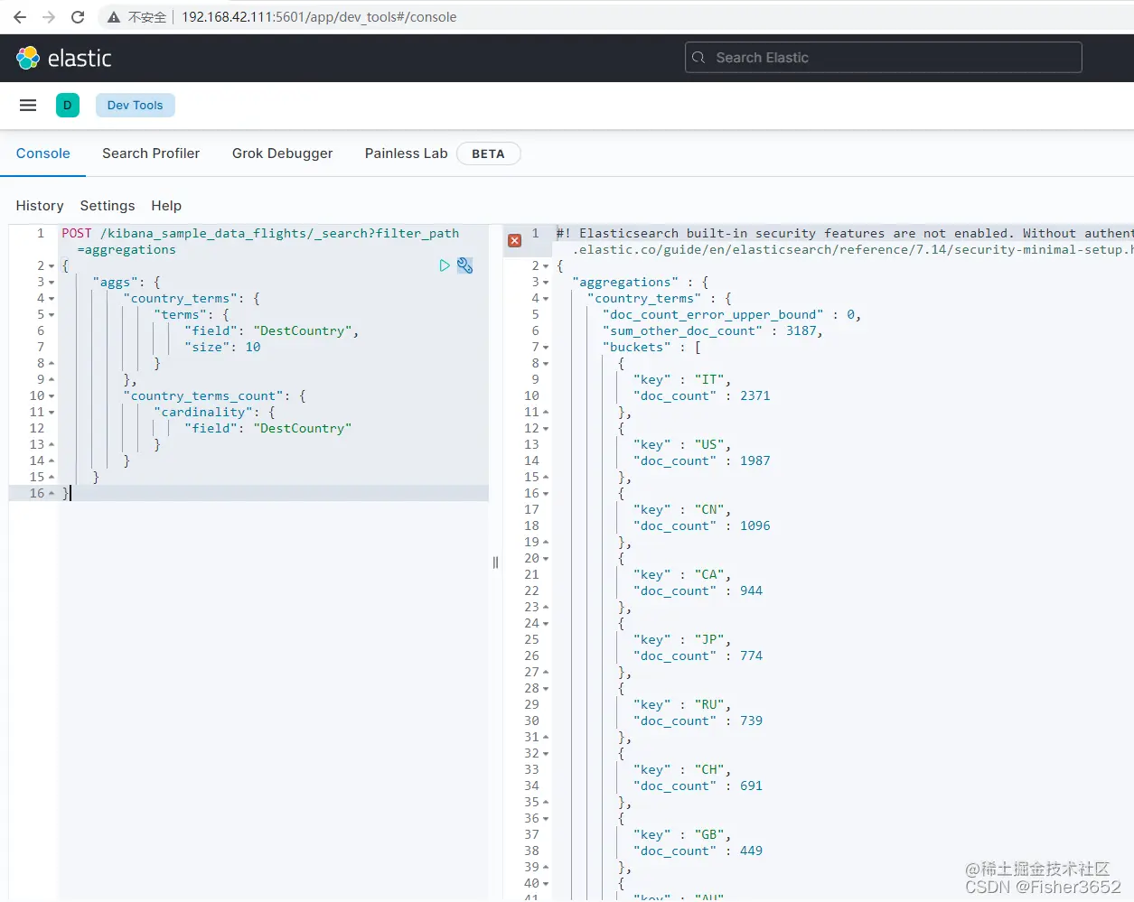Fold country_terms block at request line 4

coord(52,299)
